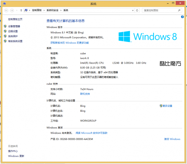Go up one level with the Up arrow
The height and width of the screenshot is (164, 187).
tap(21, 11)
